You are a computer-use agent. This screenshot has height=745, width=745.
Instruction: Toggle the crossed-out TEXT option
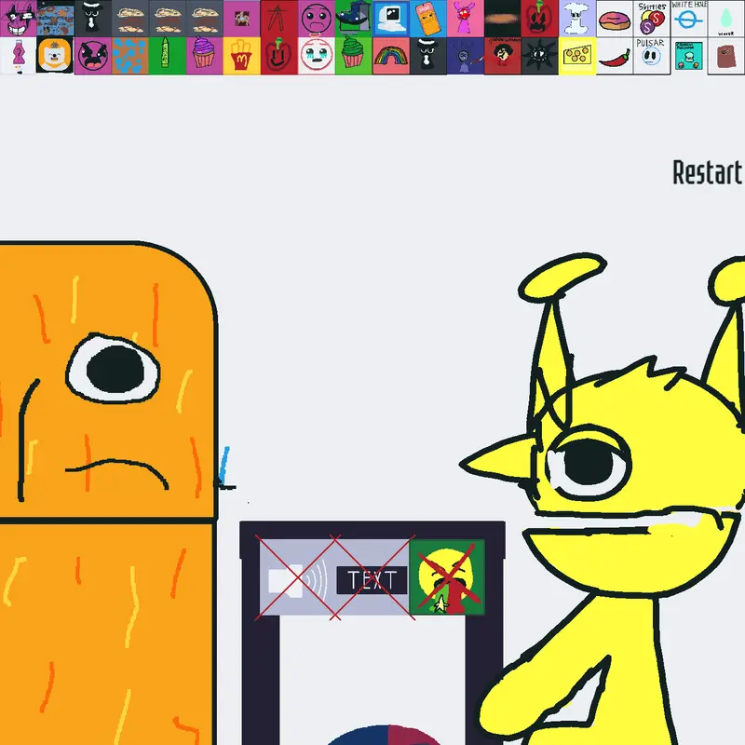372,579
